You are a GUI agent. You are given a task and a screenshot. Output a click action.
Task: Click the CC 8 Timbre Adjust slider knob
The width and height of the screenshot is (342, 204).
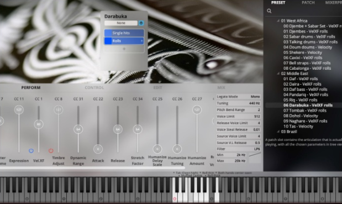(x=59, y=109)
